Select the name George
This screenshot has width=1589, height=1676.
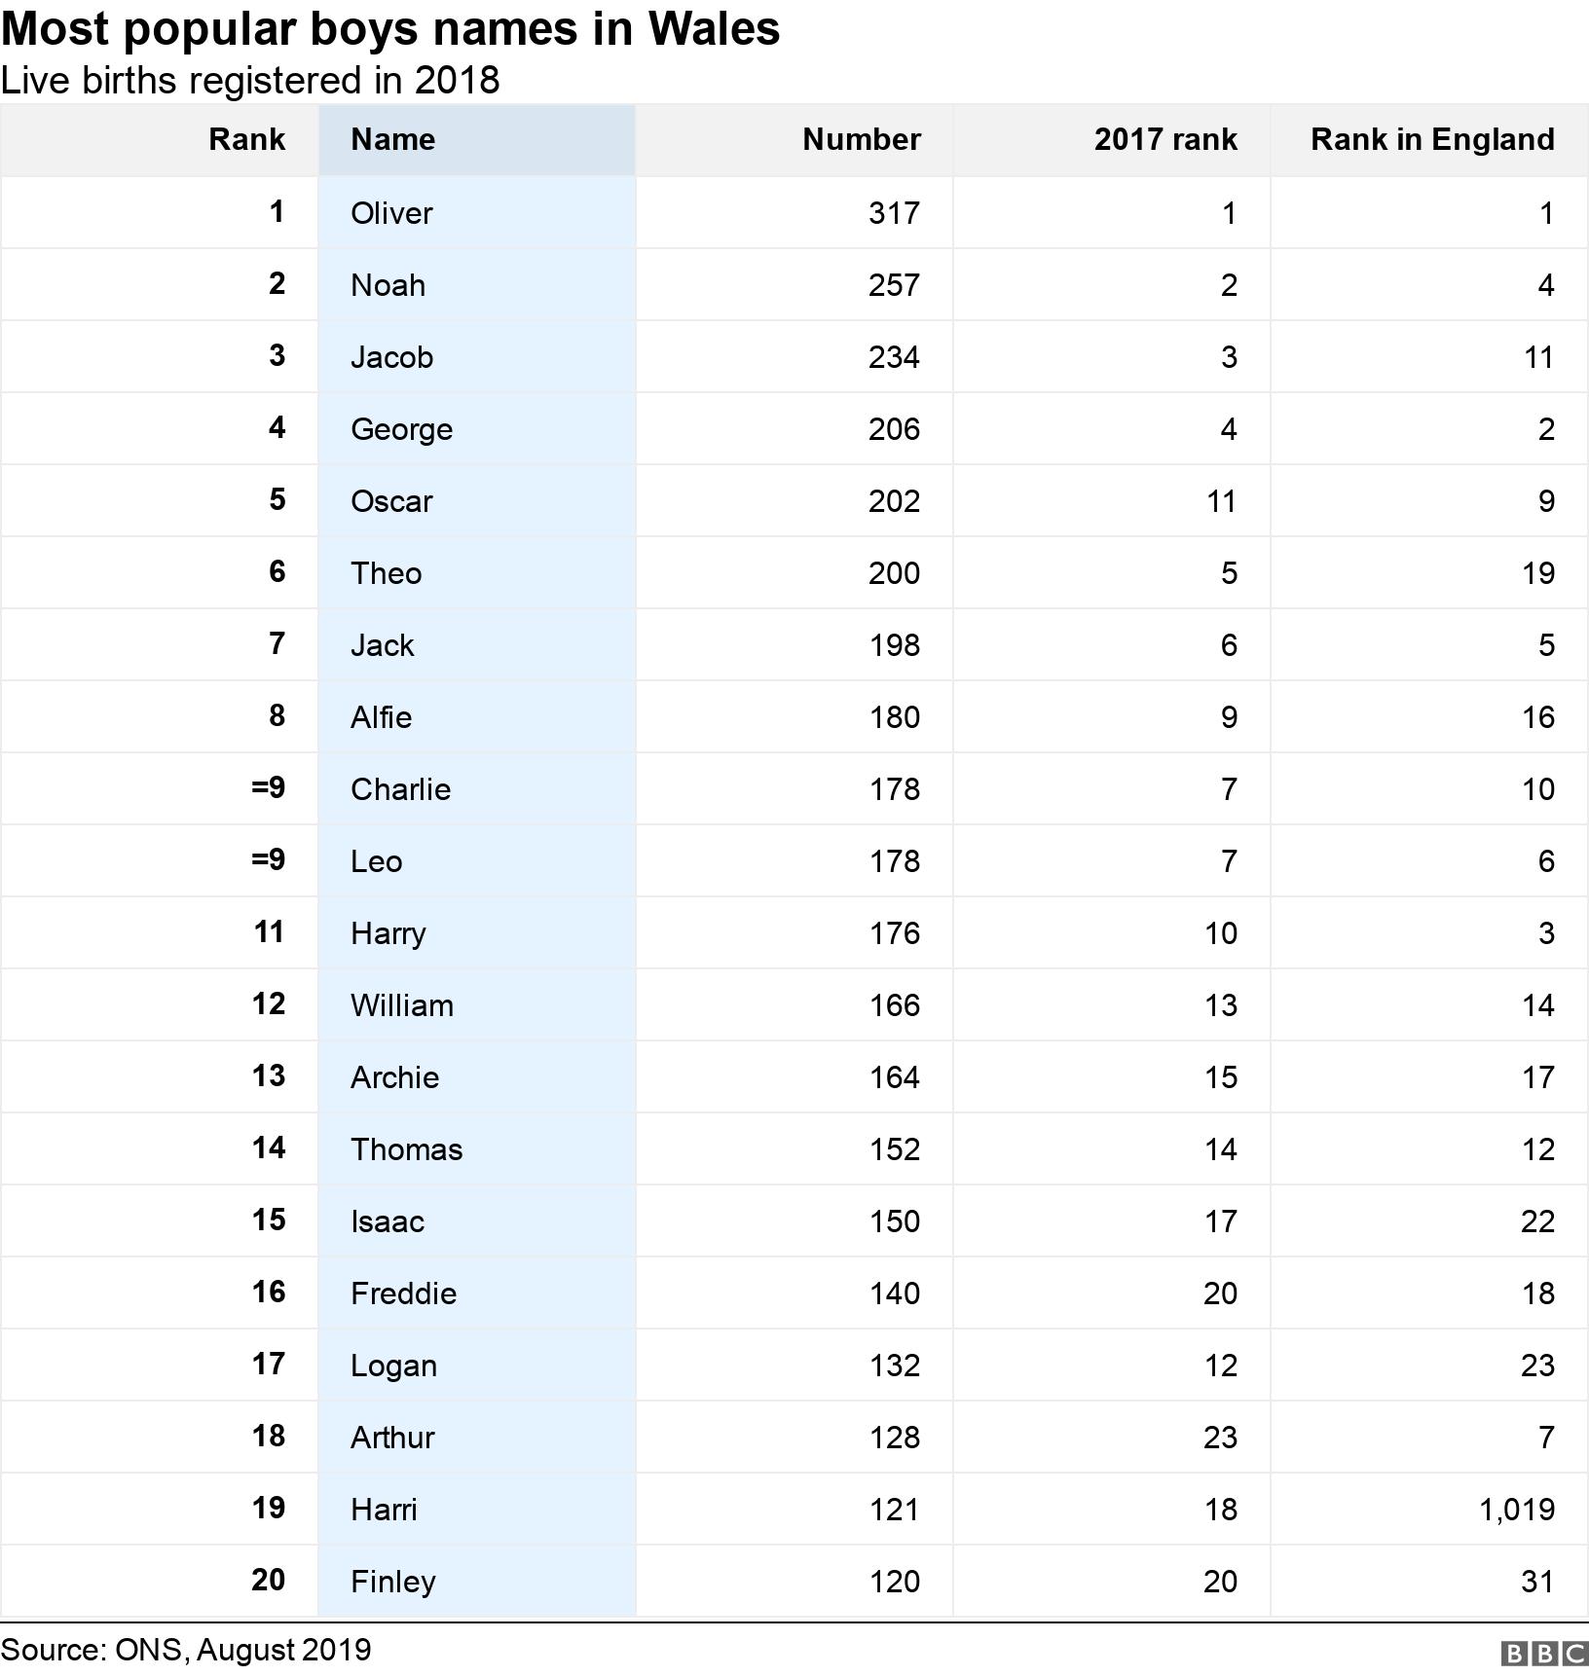(x=401, y=428)
